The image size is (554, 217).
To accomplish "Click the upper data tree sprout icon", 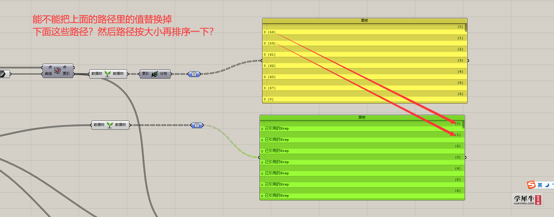I will coord(108,74).
